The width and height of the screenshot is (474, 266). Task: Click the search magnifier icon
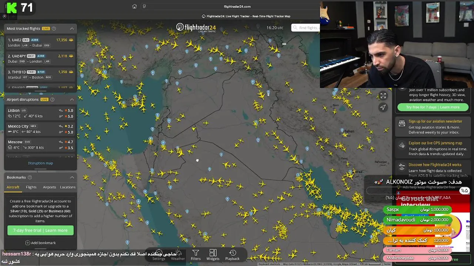(295, 28)
